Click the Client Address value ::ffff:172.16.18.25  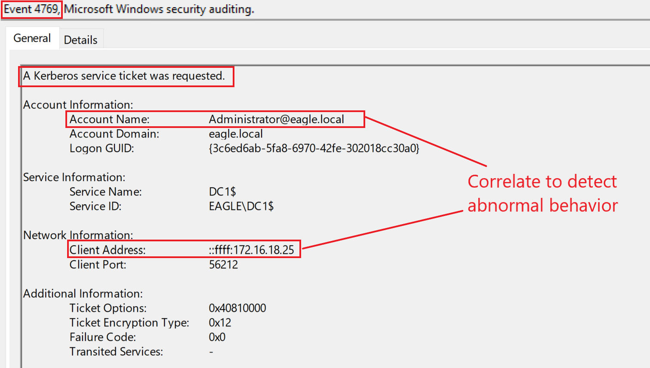(x=252, y=250)
